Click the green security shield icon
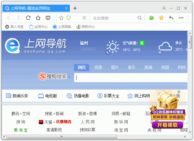Screen dimensions: 194x141 pyautogui.click(x=69, y=18)
